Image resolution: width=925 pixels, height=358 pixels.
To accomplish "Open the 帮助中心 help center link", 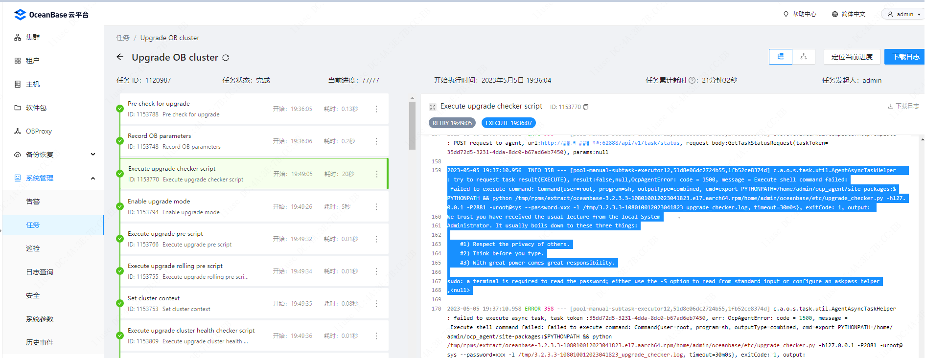I will pos(800,14).
